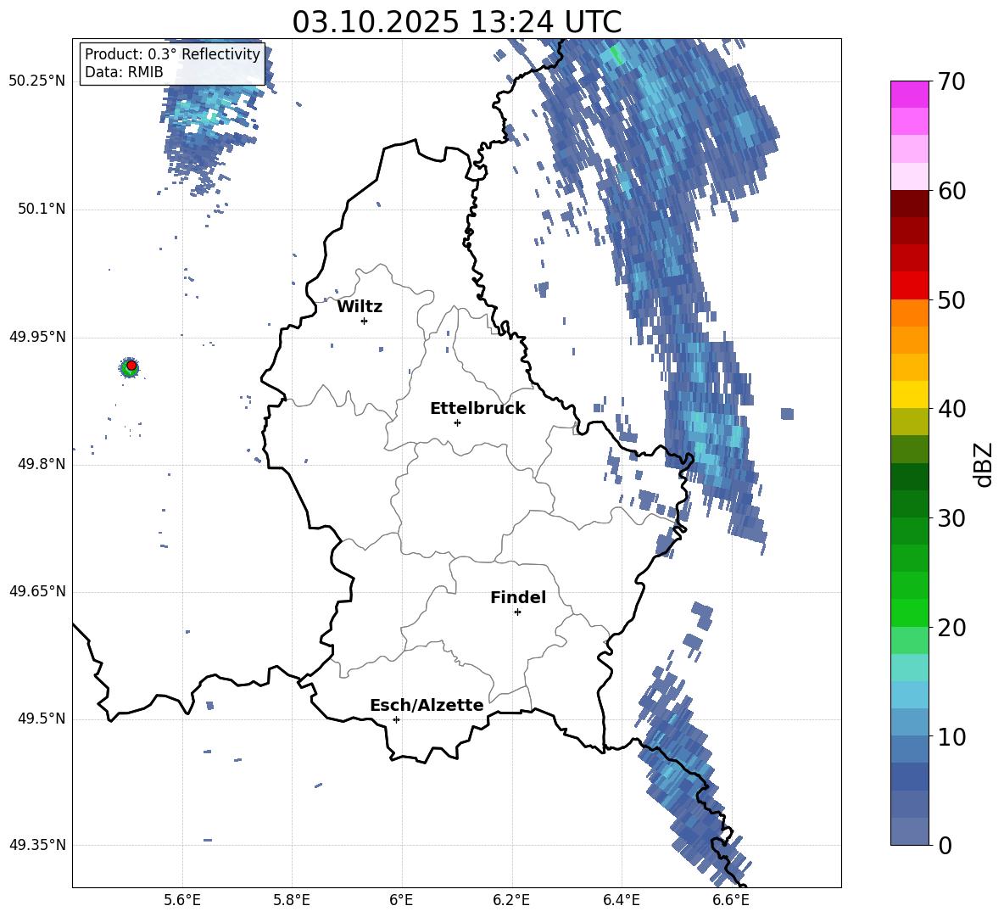Click the dBZ colorbar axis label
The width and height of the screenshot is (1004, 917).
pyautogui.click(x=984, y=464)
